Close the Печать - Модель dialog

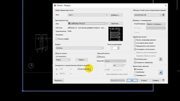166,5
